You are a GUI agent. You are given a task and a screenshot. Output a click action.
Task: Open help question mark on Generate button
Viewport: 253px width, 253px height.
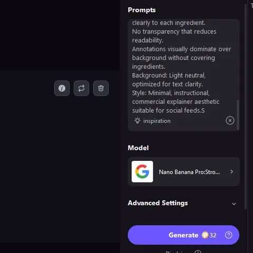point(229,235)
